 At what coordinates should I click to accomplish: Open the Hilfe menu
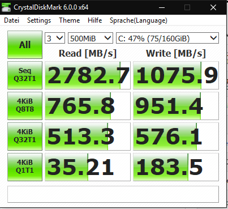click(x=95, y=20)
